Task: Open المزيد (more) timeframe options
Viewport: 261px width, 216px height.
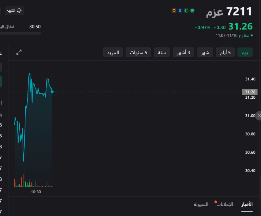Action: (x=113, y=52)
